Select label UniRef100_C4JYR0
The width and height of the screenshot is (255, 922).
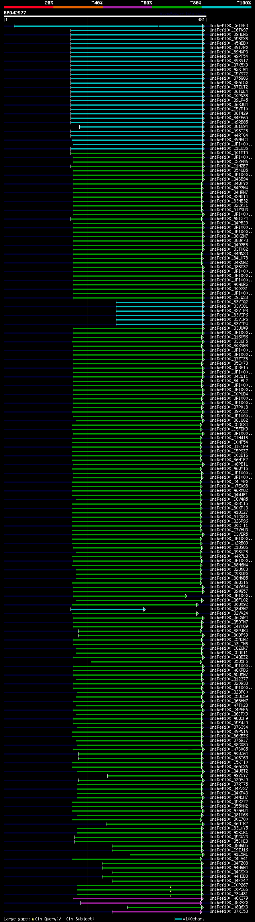tap(229, 482)
